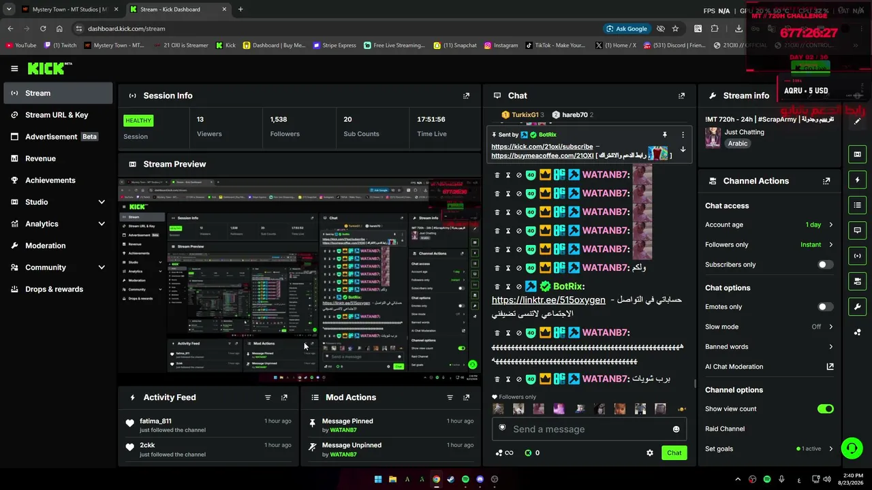
Task: Open the Banned words list
Action: (x=769, y=346)
